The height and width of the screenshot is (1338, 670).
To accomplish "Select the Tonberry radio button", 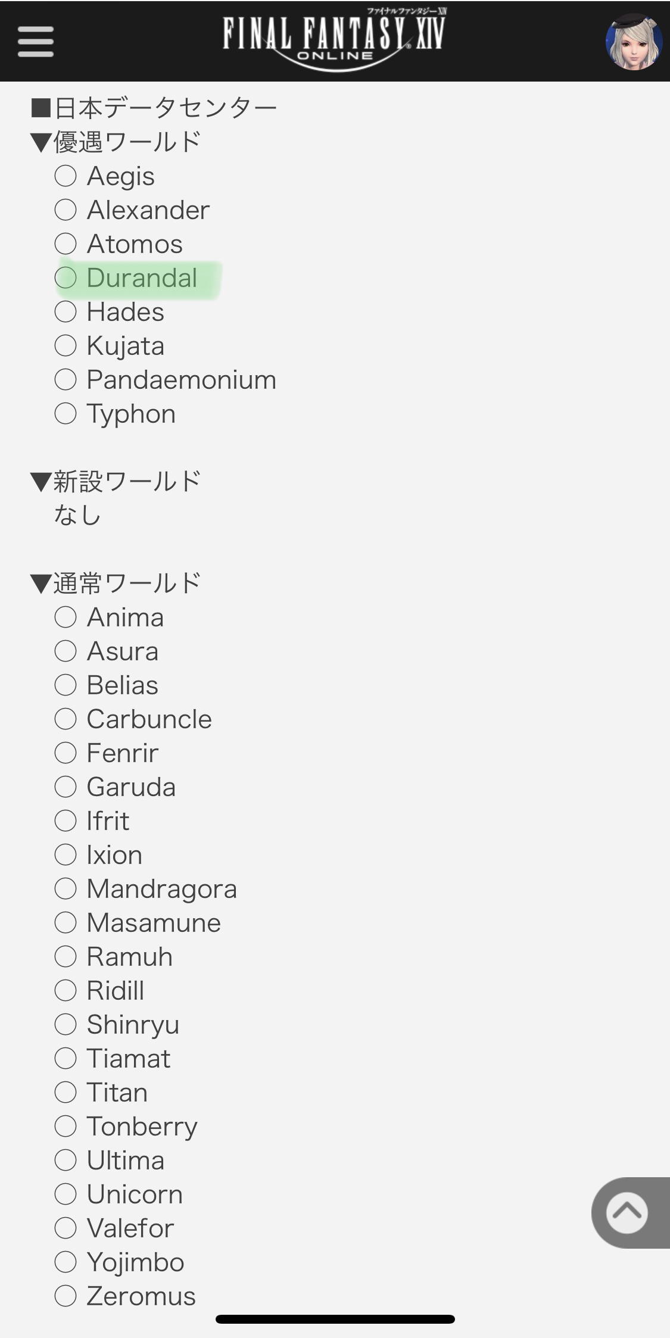I will [x=66, y=1126].
